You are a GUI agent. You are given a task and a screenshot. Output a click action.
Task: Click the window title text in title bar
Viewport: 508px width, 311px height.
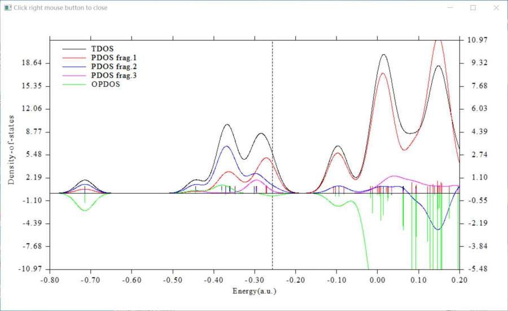point(60,8)
